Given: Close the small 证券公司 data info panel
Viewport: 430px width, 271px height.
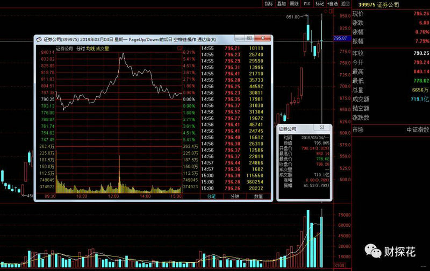Looking at the screenshot, I should (x=322, y=129).
